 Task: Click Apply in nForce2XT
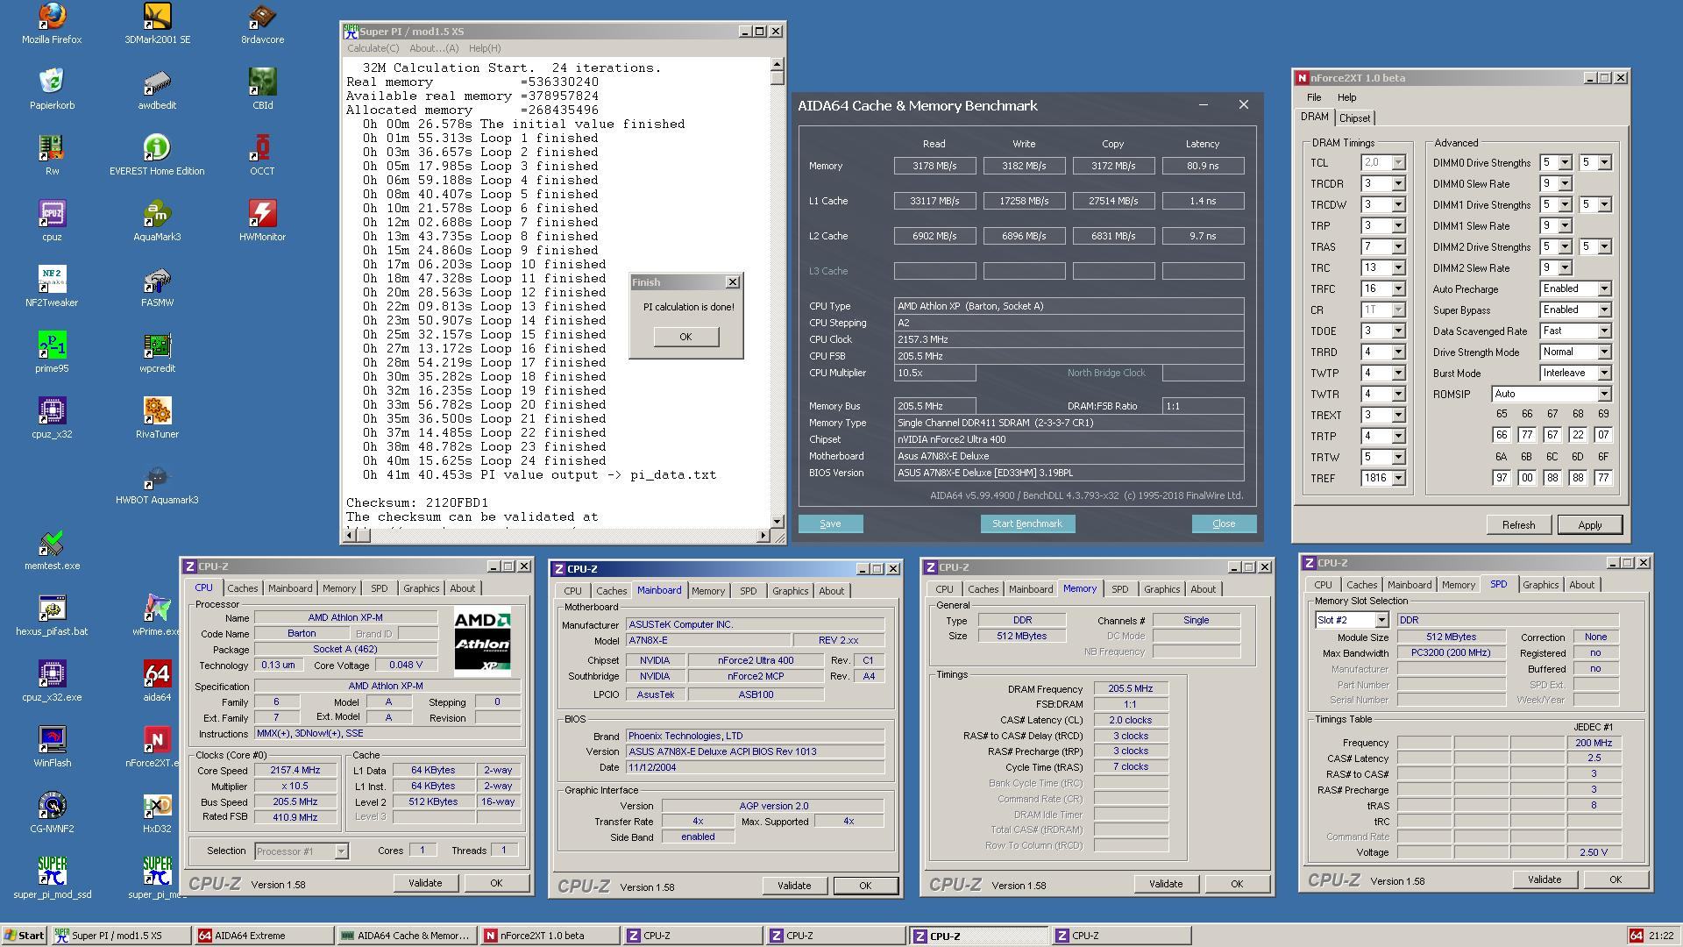(1589, 524)
